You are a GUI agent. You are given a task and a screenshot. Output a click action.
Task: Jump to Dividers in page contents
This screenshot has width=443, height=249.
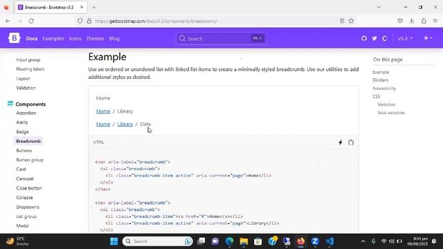click(380, 80)
